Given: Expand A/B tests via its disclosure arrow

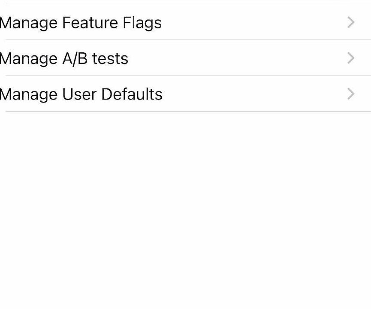Looking at the screenshot, I should pos(351,58).
